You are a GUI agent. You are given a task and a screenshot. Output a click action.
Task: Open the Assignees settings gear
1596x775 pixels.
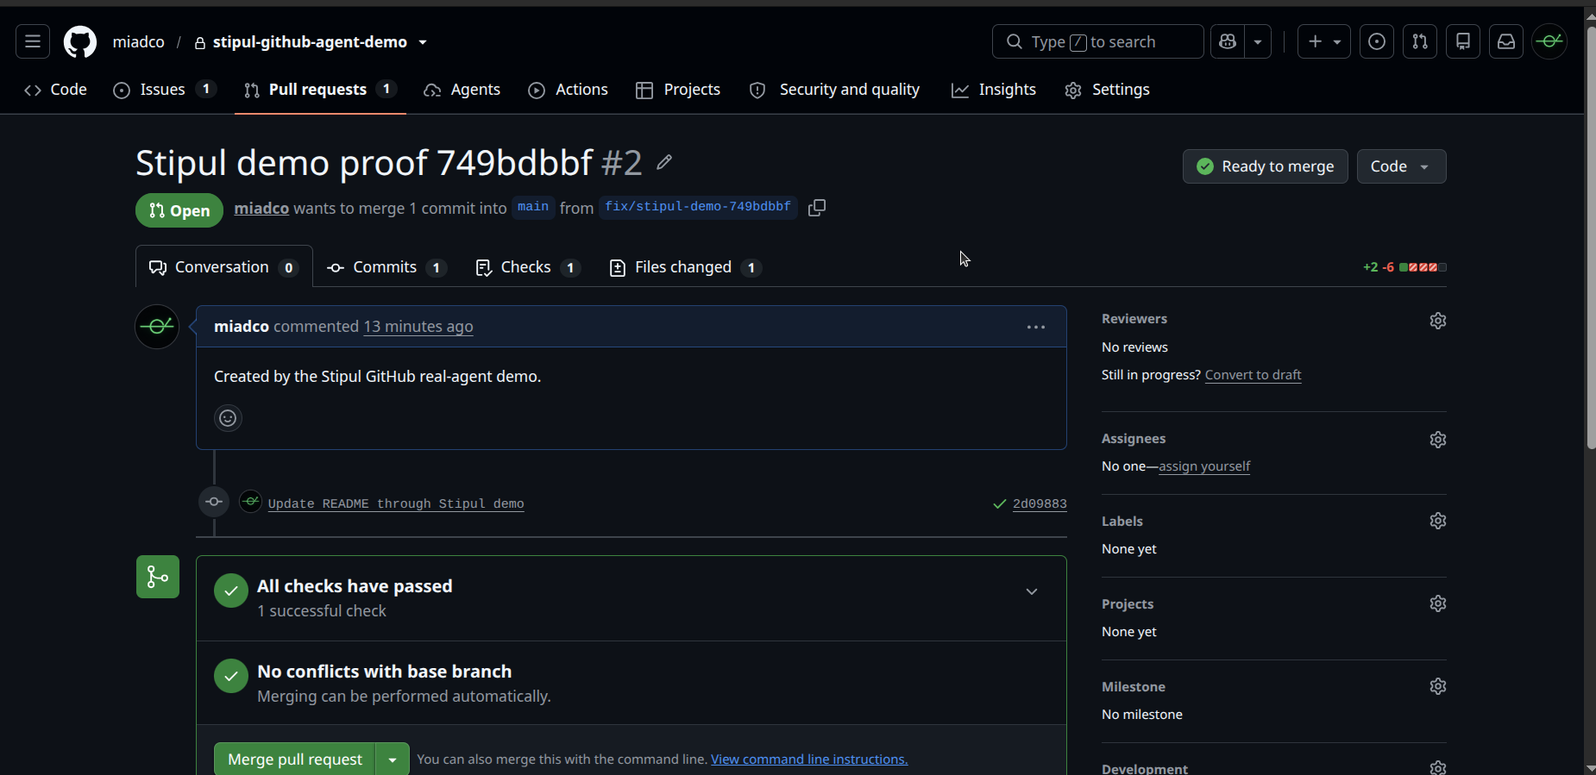1437,440
